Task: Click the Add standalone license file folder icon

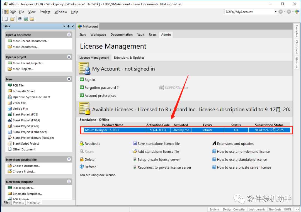Action: [x=135, y=151]
